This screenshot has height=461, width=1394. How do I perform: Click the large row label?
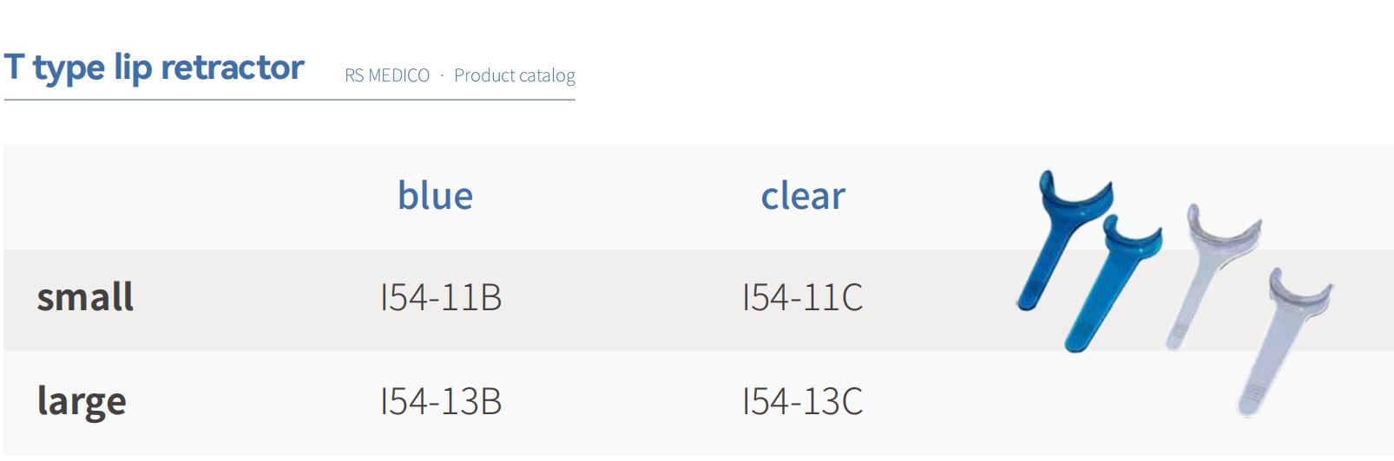click(82, 401)
